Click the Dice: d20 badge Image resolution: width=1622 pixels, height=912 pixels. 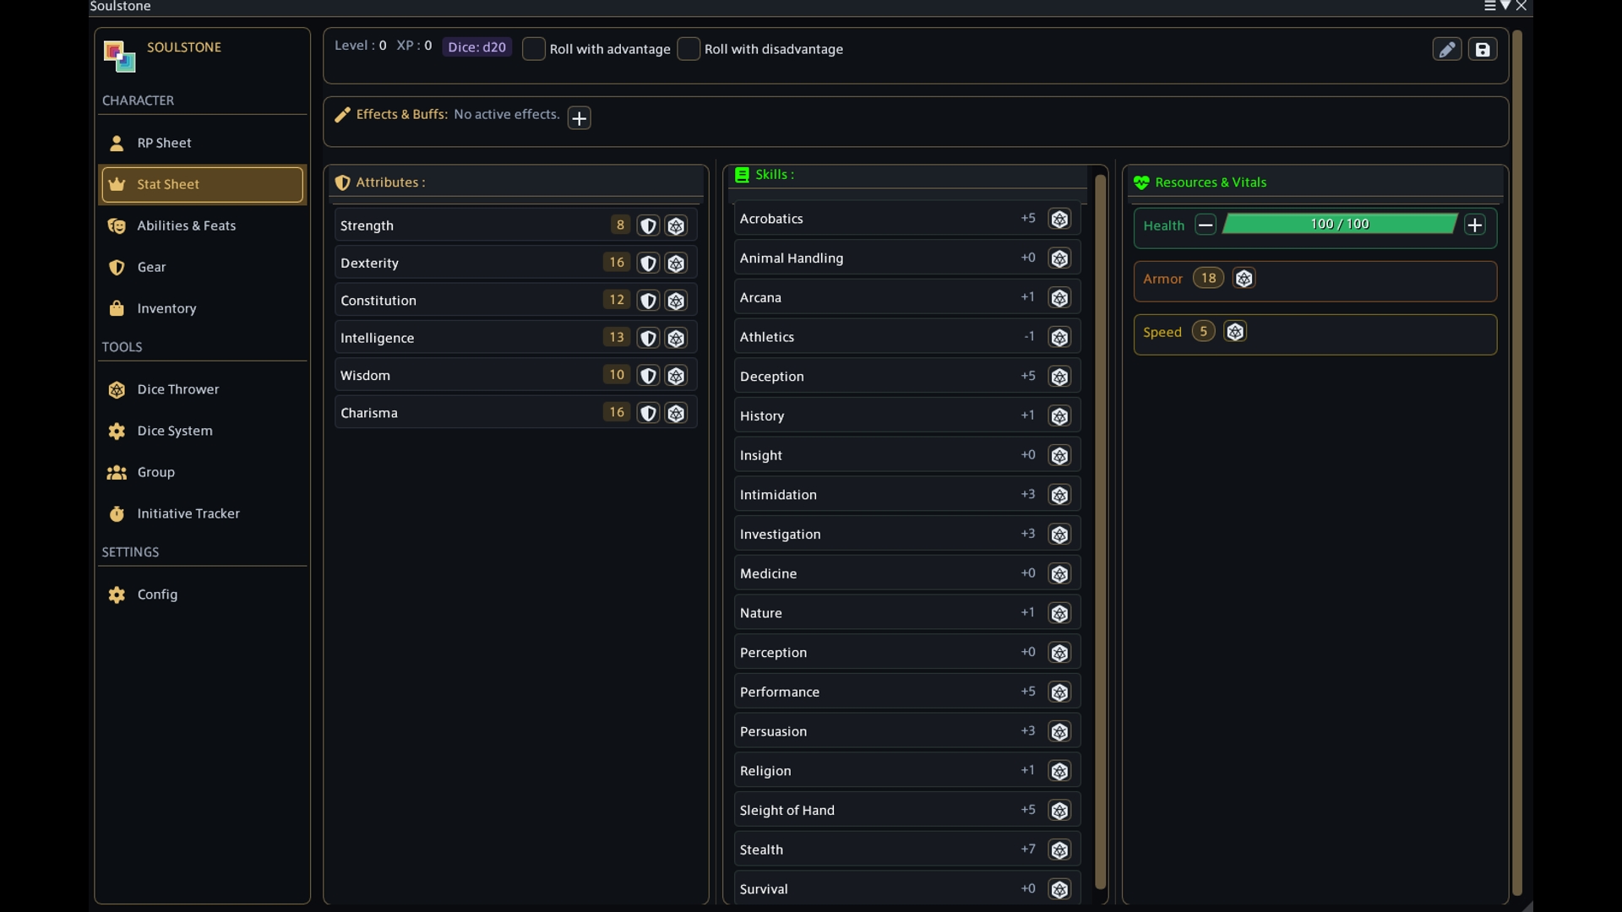pyautogui.click(x=477, y=47)
